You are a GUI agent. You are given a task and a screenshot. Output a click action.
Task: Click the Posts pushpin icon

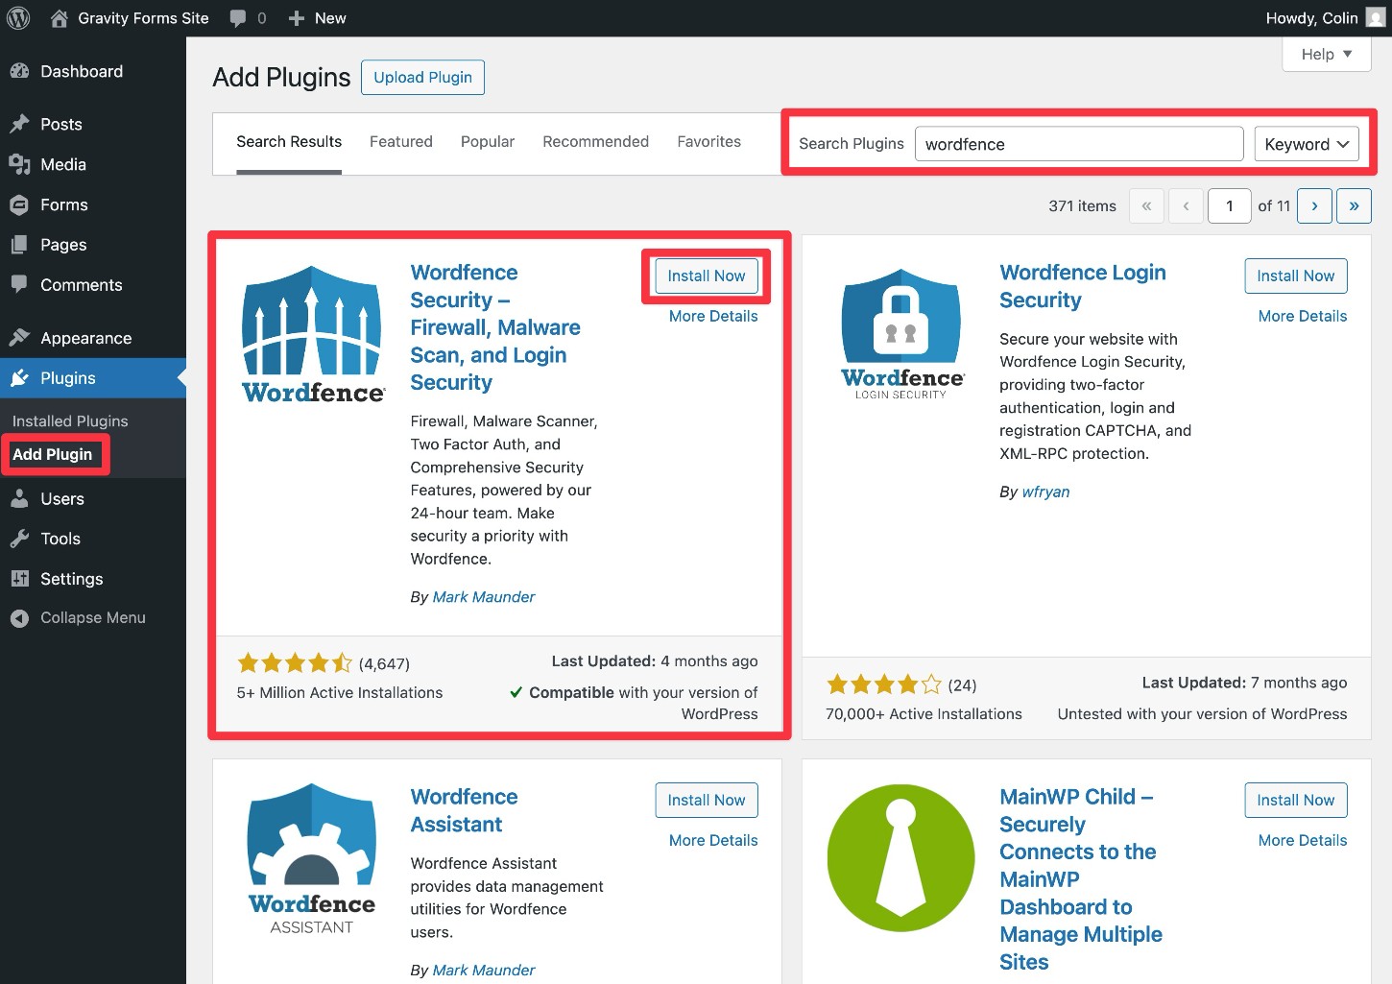(19, 124)
